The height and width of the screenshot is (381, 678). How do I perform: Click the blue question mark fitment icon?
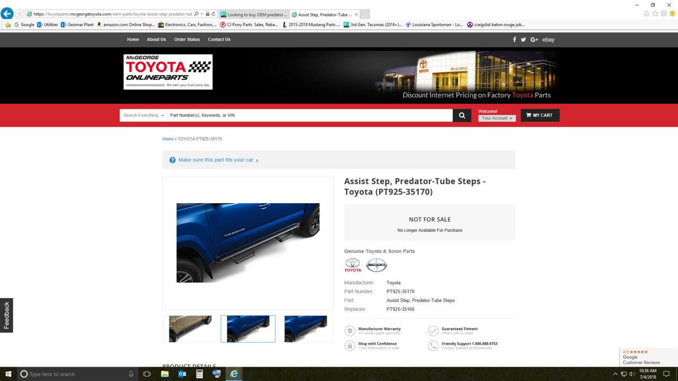pyautogui.click(x=172, y=160)
